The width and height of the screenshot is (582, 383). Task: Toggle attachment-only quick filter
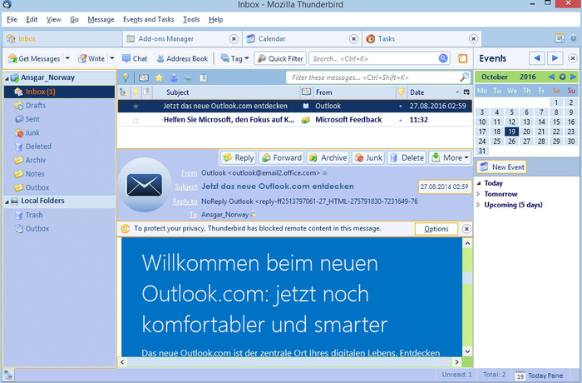pyautogui.click(x=203, y=77)
